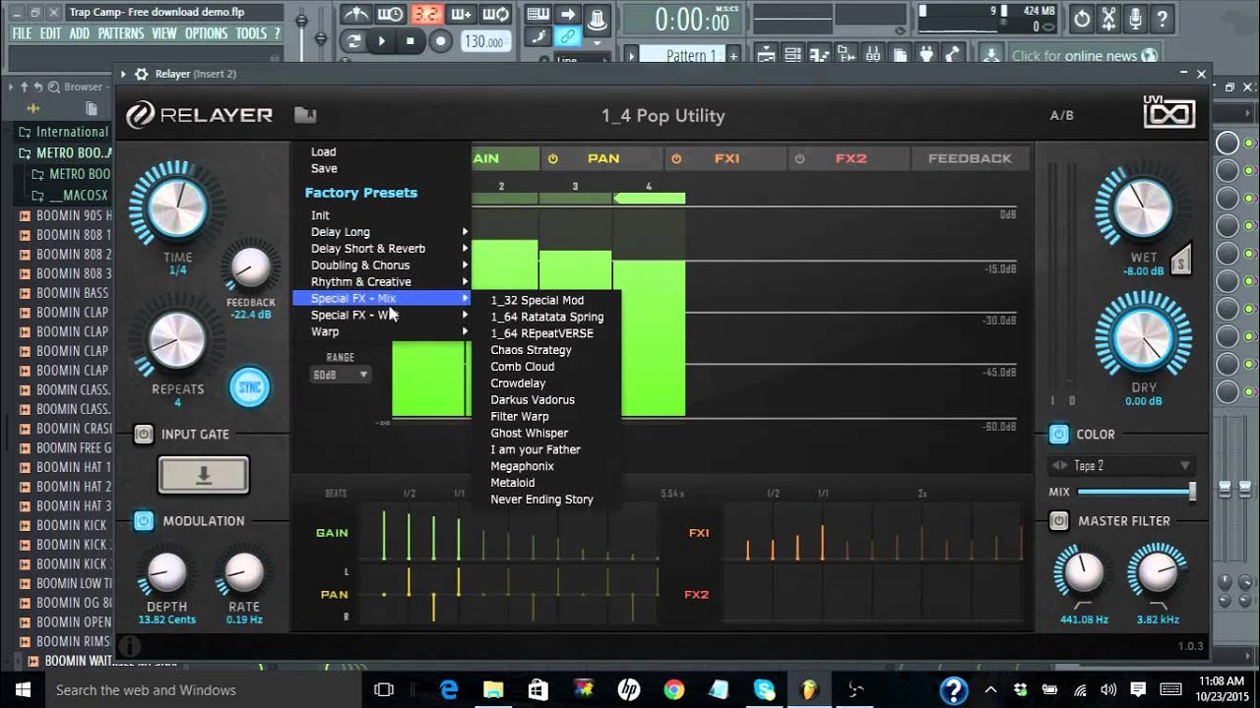The image size is (1260, 708).
Task: Click the tempo 130.000 field
Action: 485,41
